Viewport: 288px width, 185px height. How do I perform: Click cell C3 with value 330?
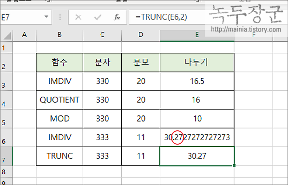point(102,81)
